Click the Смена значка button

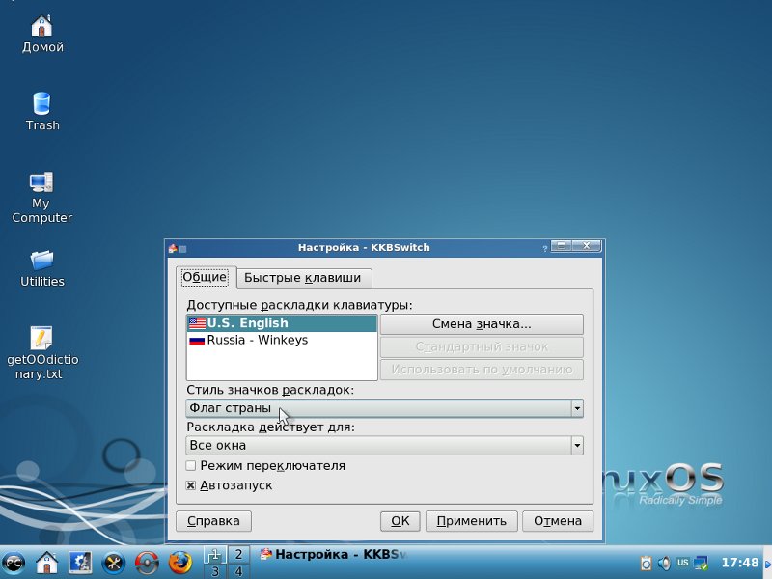point(482,324)
